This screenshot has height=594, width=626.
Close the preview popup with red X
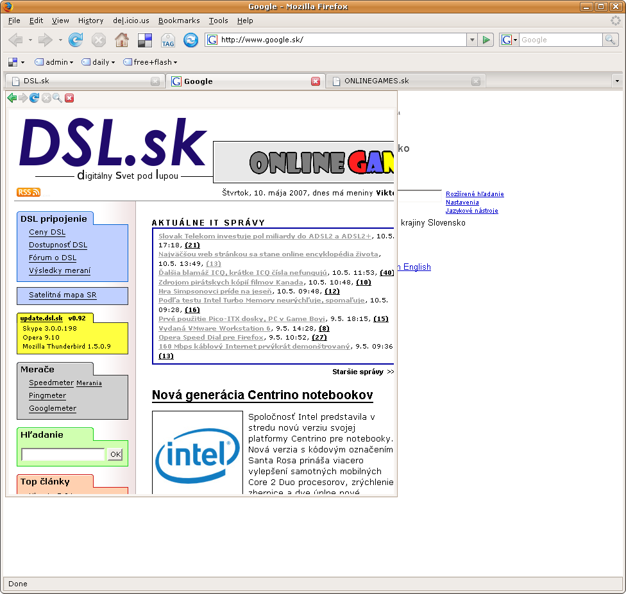click(69, 98)
